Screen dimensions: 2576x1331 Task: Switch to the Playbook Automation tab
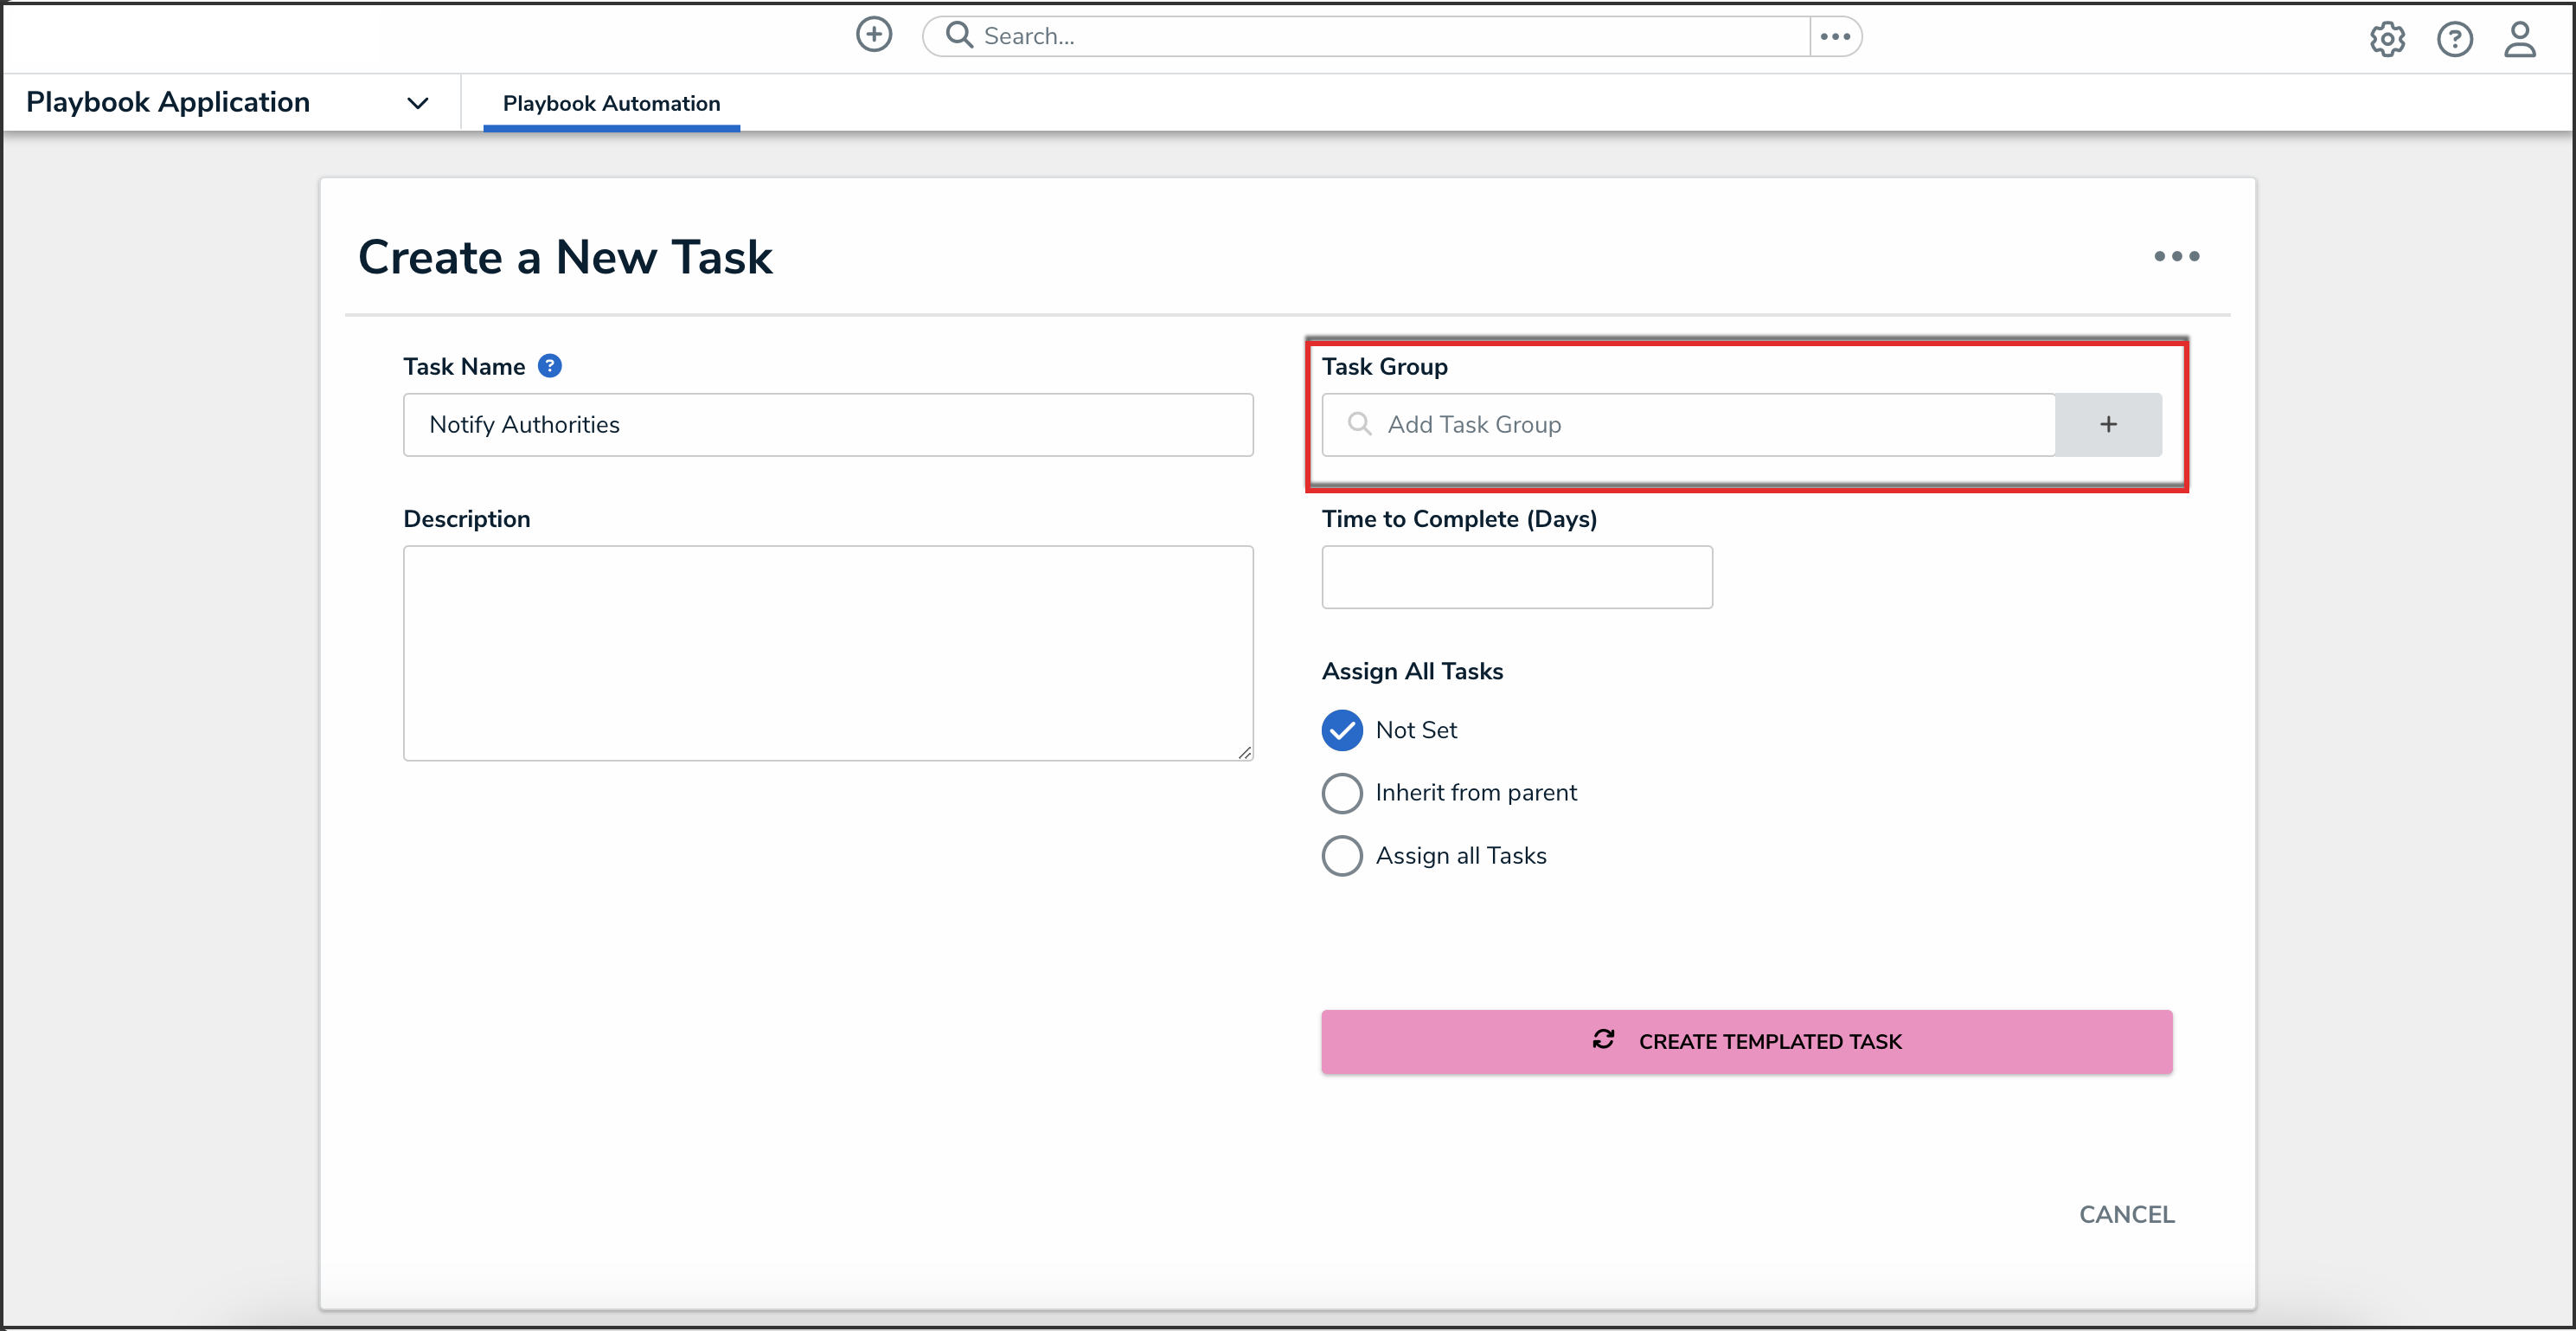pos(611,103)
